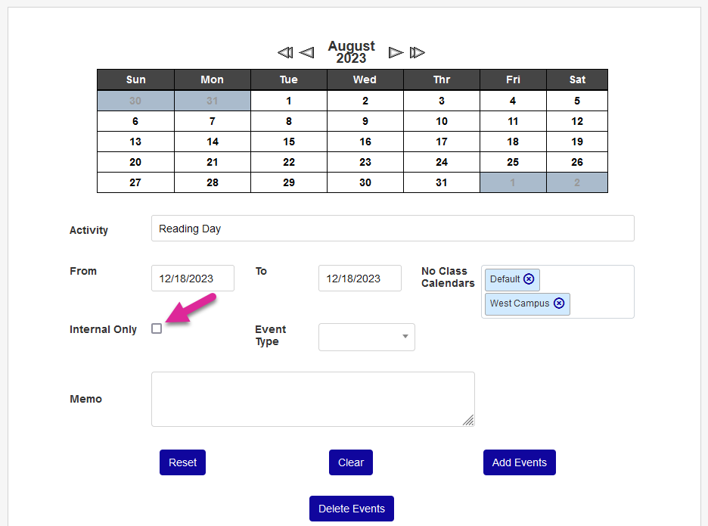
Task: Click Delete Events button
Action: [x=352, y=509]
